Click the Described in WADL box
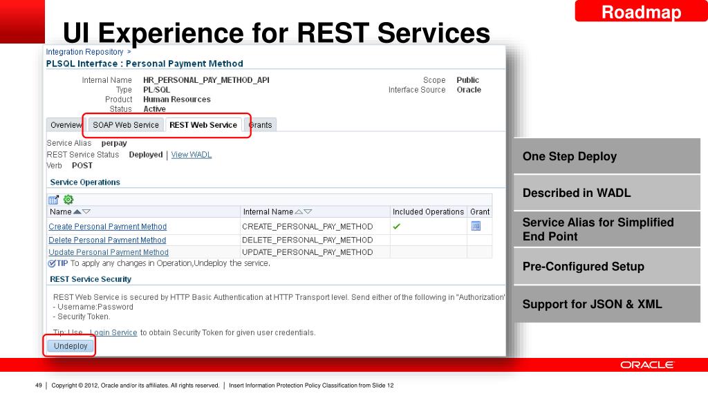Viewport: 708px width, 398px height. click(x=607, y=193)
